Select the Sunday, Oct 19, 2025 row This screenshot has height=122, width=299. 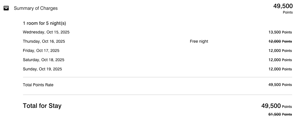(157, 69)
